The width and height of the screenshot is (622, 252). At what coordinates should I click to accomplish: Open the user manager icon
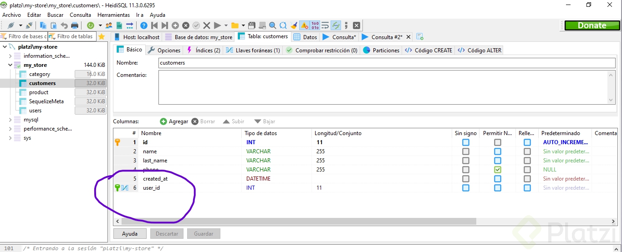pyautogui.click(x=109, y=25)
